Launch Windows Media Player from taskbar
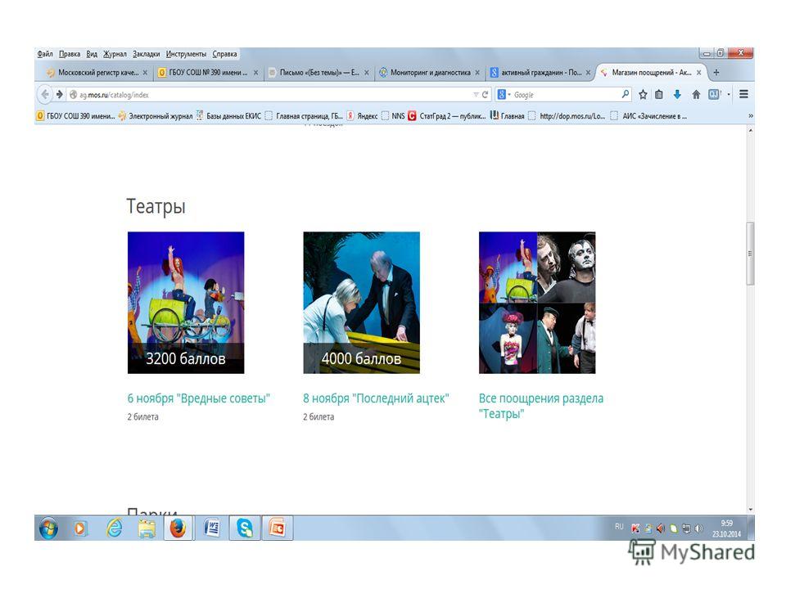The image size is (786, 589). [x=80, y=528]
